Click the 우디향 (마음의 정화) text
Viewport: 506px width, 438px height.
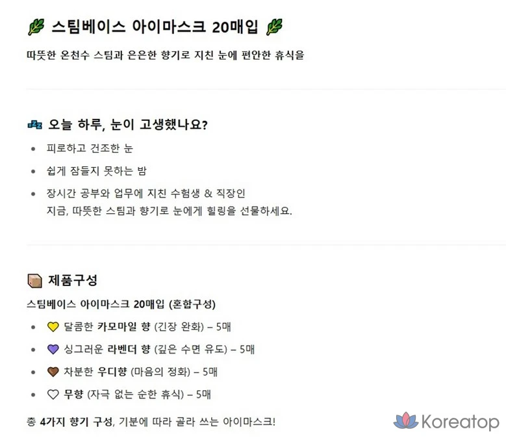coord(138,372)
